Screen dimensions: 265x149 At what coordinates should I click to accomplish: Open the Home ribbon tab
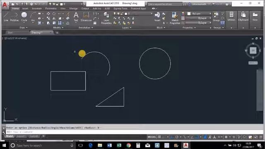click(x=15, y=8)
